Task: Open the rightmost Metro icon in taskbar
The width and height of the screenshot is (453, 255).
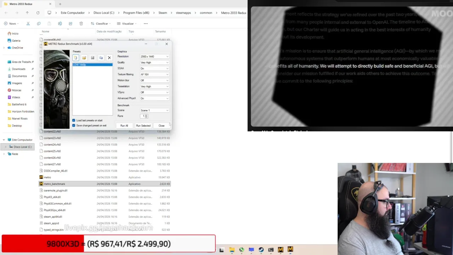Action: (x=290, y=249)
